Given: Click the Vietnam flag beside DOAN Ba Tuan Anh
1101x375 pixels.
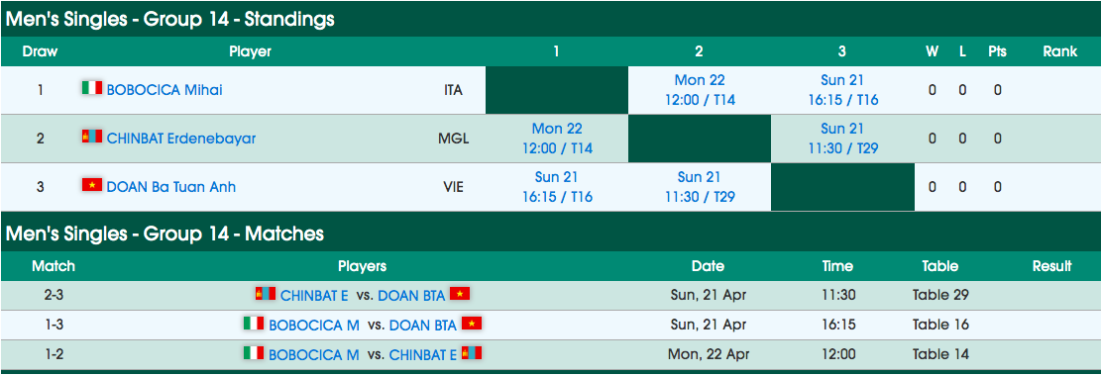Looking at the screenshot, I should pos(92,185).
